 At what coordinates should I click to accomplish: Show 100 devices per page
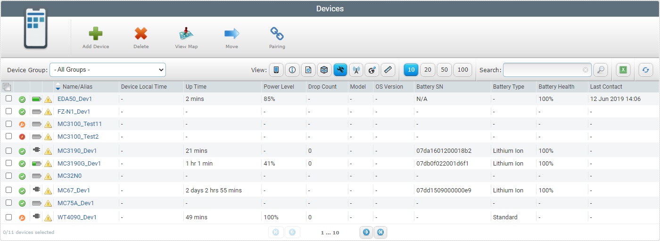point(462,70)
